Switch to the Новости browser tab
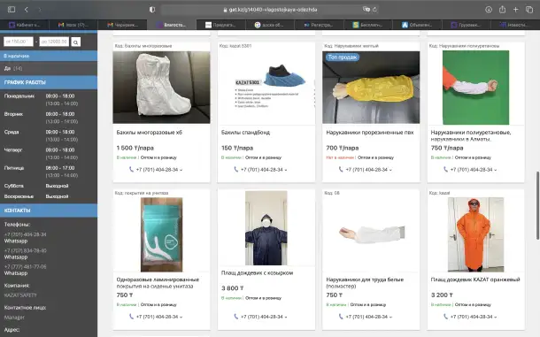Screen dimensions: 540x337 point(514,25)
